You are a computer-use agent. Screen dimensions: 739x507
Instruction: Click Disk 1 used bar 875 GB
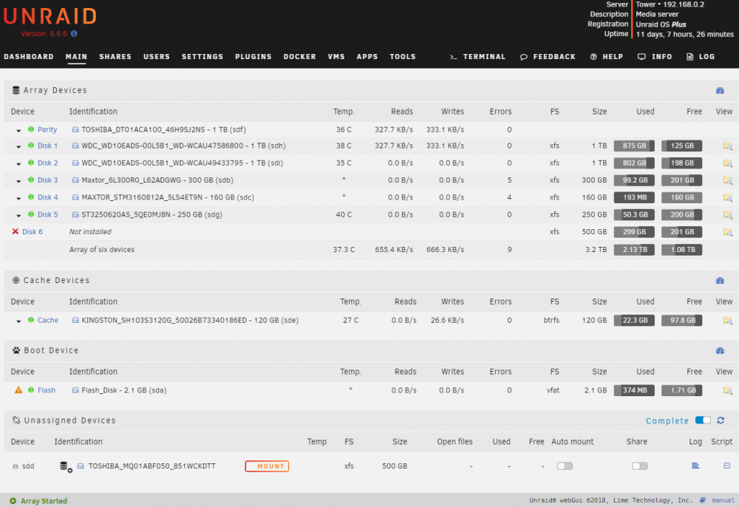click(634, 146)
